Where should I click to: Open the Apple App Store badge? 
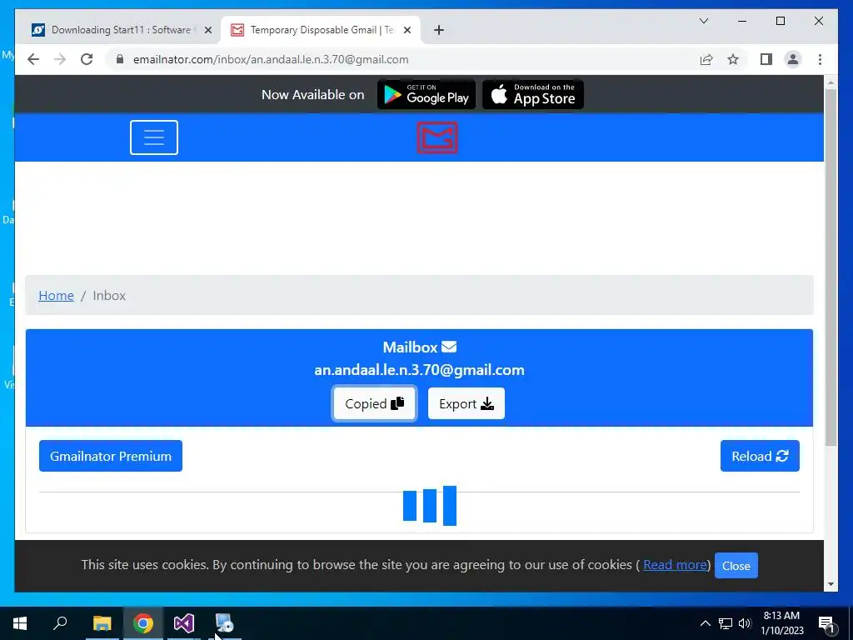point(533,95)
